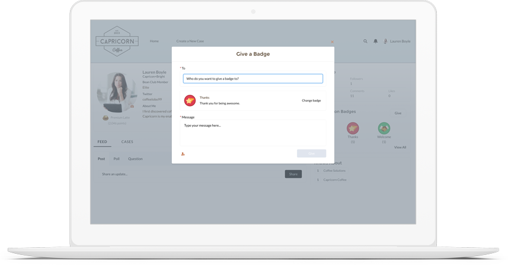Click the Message text area
This screenshot has width=508, height=265.
pyautogui.click(x=253, y=133)
